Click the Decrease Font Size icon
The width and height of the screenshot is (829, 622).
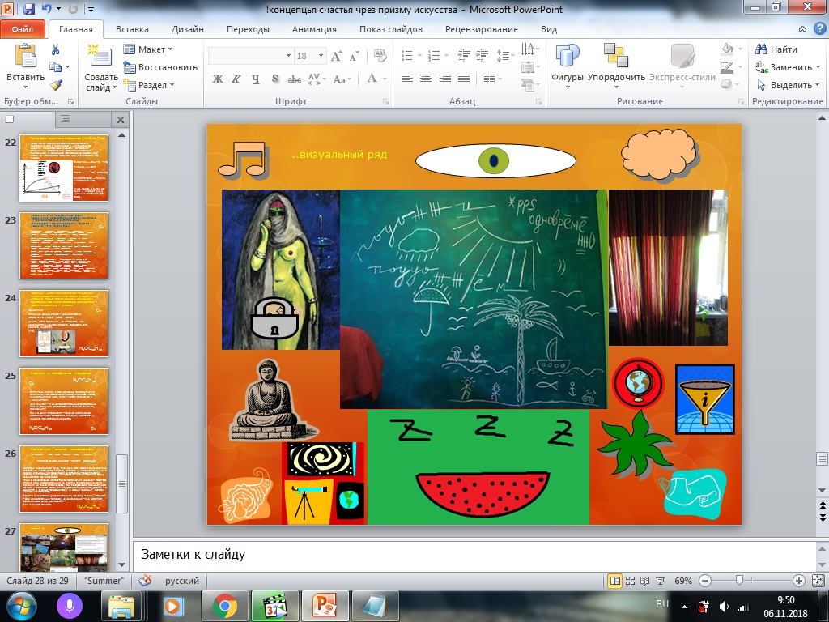pos(355,56)
